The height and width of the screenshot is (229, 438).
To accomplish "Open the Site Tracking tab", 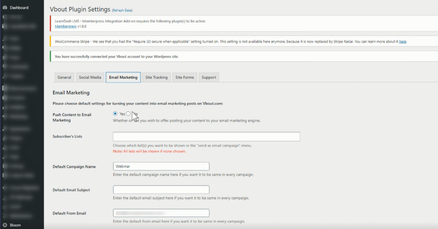I will [156, 78].
